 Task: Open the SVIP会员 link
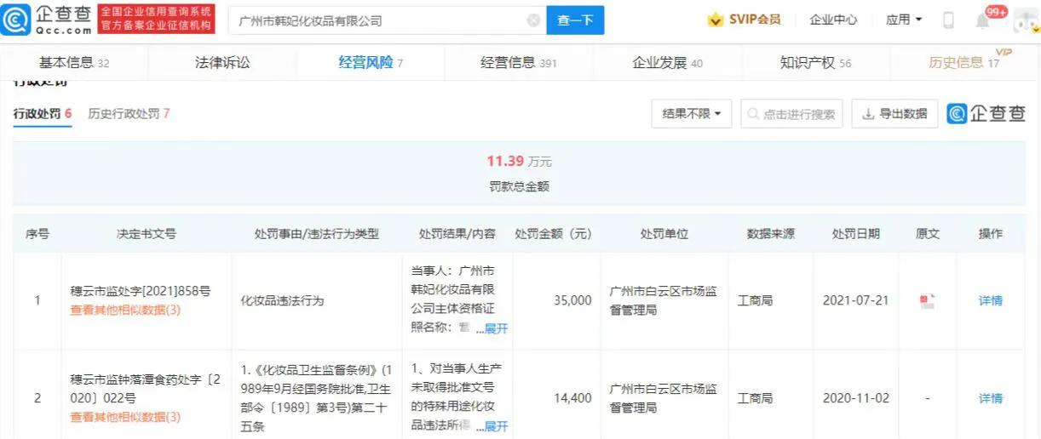[755, 20]
